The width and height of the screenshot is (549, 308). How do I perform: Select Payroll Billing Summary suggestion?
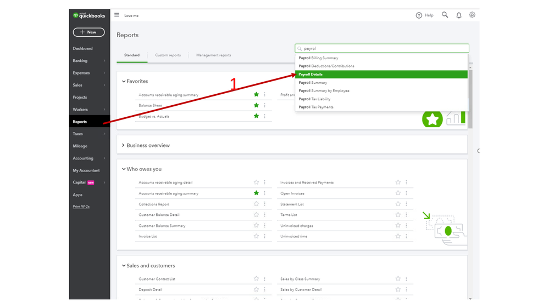381,58
